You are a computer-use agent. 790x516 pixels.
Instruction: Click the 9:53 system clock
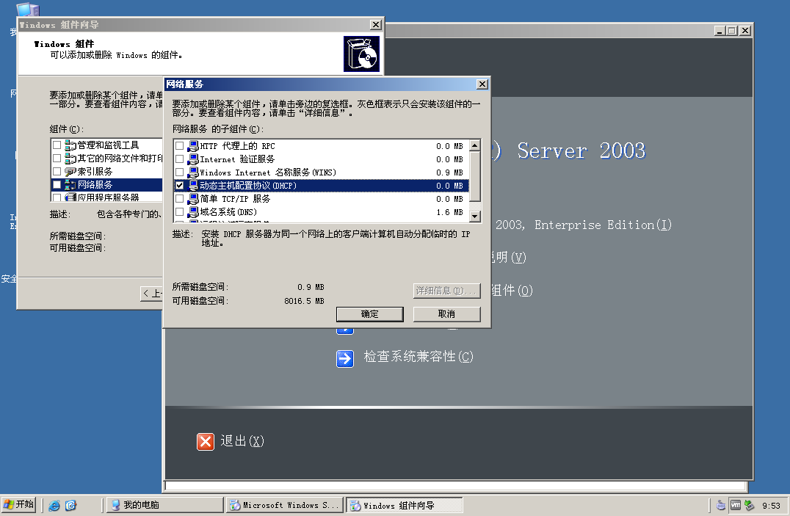click(771, 506)
